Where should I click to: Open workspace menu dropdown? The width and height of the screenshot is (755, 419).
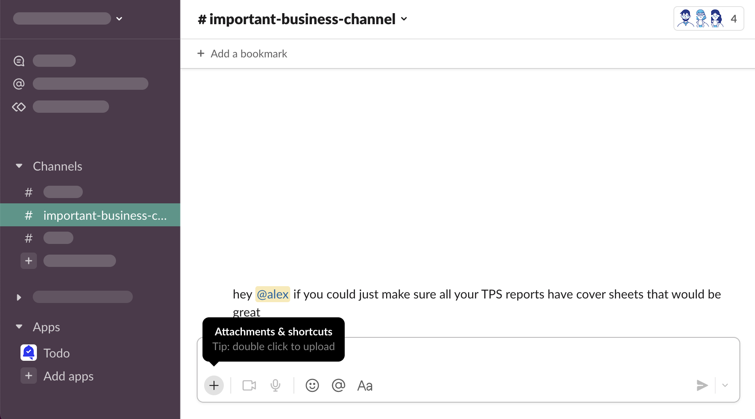point(119,18)
